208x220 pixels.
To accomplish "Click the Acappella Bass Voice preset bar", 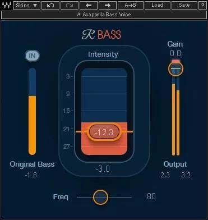I will (104, 15).
